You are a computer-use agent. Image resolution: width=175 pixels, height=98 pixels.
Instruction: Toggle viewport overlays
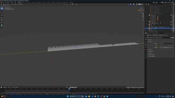(134, 4)
